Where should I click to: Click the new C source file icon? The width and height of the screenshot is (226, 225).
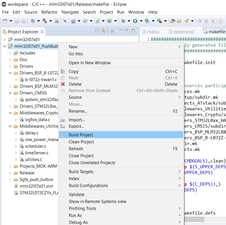[x=98, y=21]
